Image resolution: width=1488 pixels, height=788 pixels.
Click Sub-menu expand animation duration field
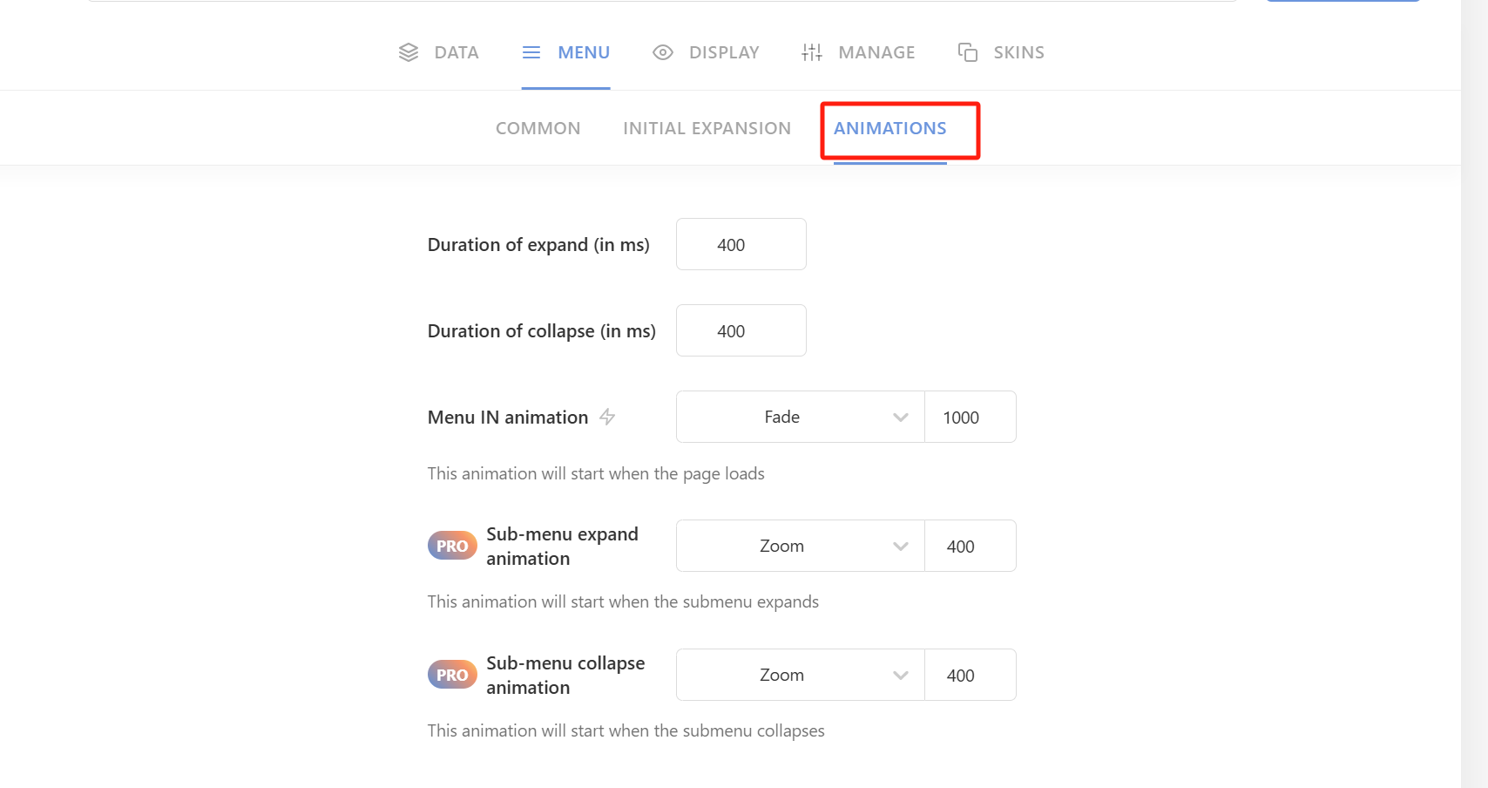point(970,546)
